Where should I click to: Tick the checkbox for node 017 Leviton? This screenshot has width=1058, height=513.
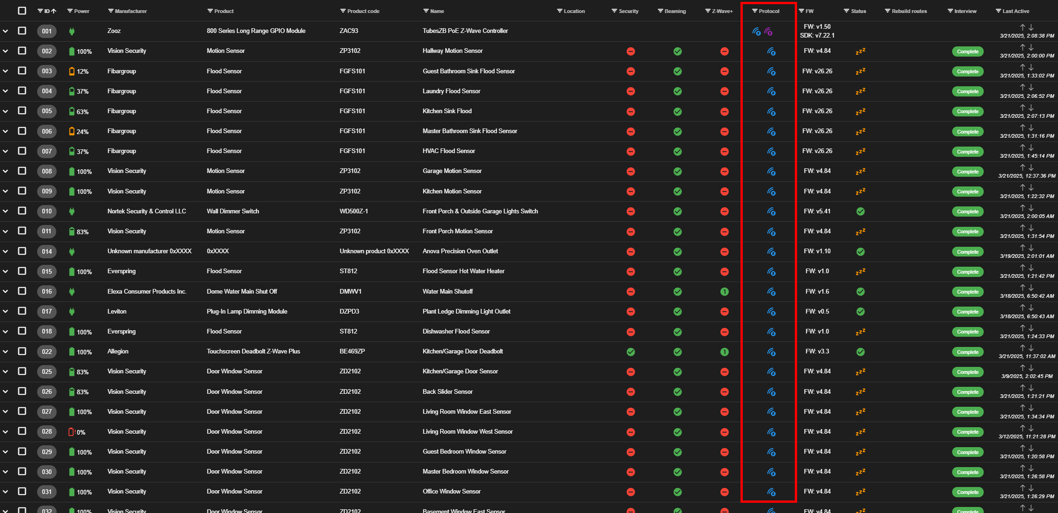tap(22, 311)
